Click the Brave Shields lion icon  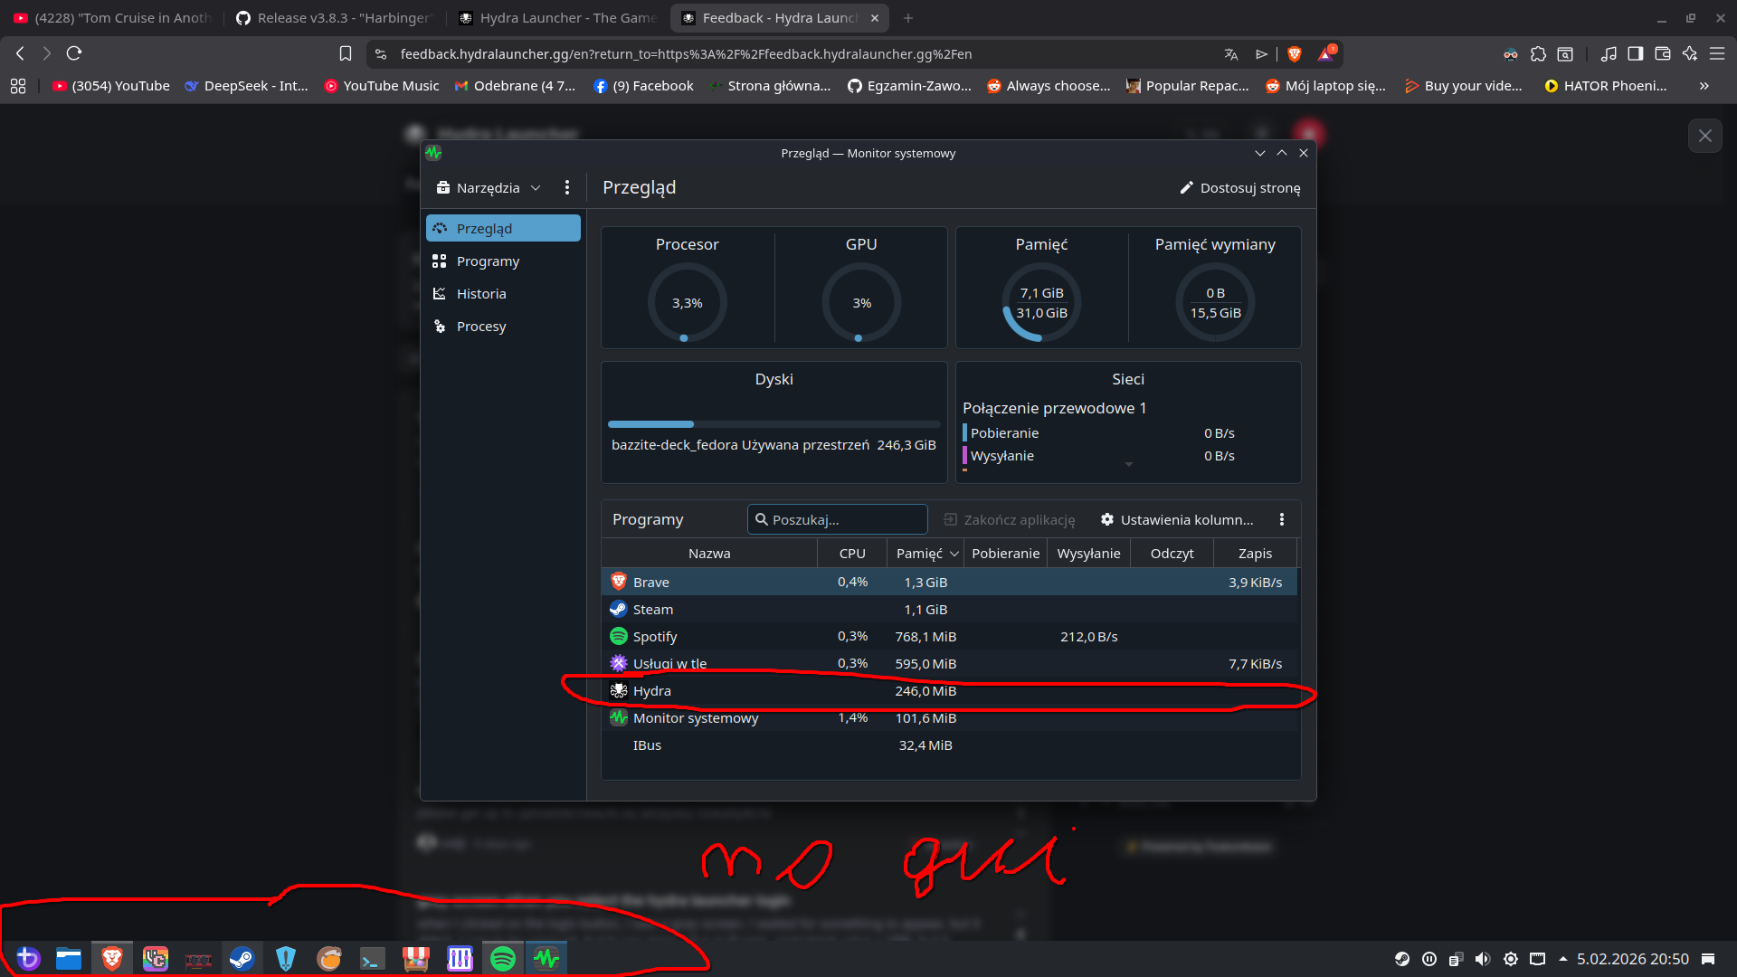coord(1295,54)
